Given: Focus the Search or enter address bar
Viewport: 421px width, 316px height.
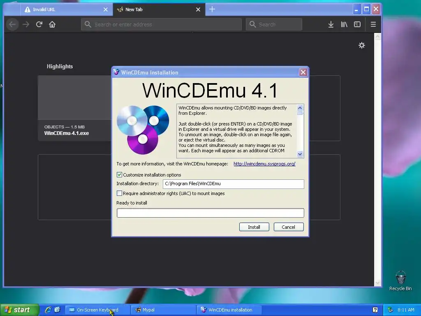Looking at the screenshot, I should (161, 24).
